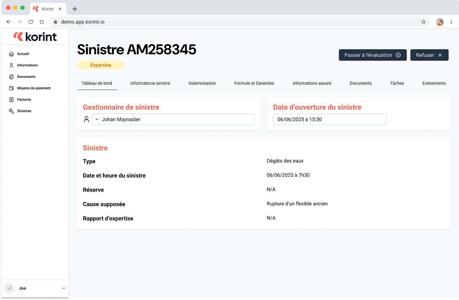Click the browser back arrow
Screen dimensions: 459x300
[x=9, y=22]
